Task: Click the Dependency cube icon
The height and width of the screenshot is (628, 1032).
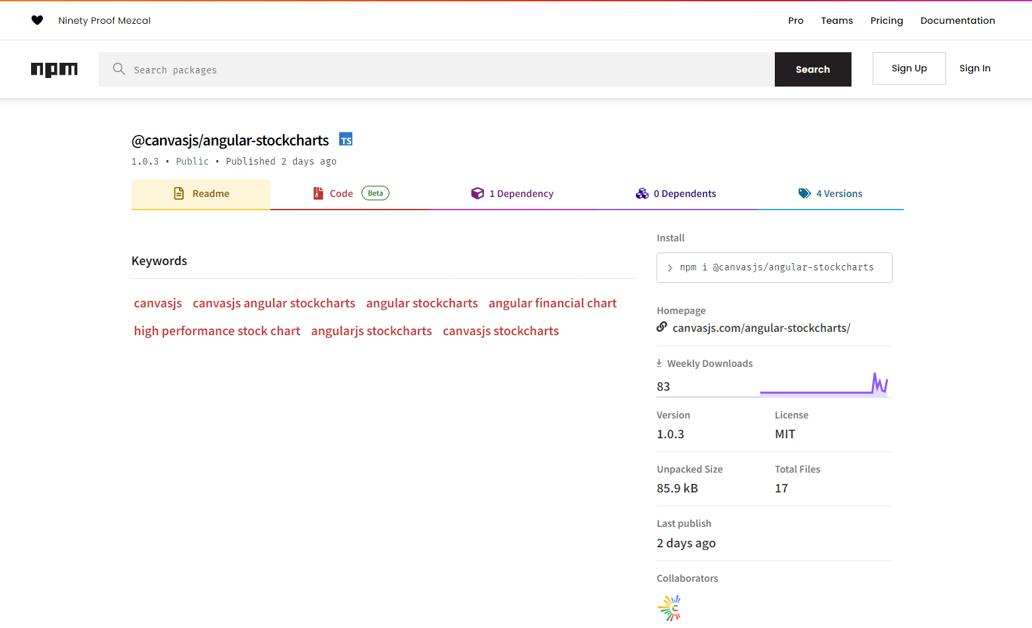Action: tap(477, 193)
